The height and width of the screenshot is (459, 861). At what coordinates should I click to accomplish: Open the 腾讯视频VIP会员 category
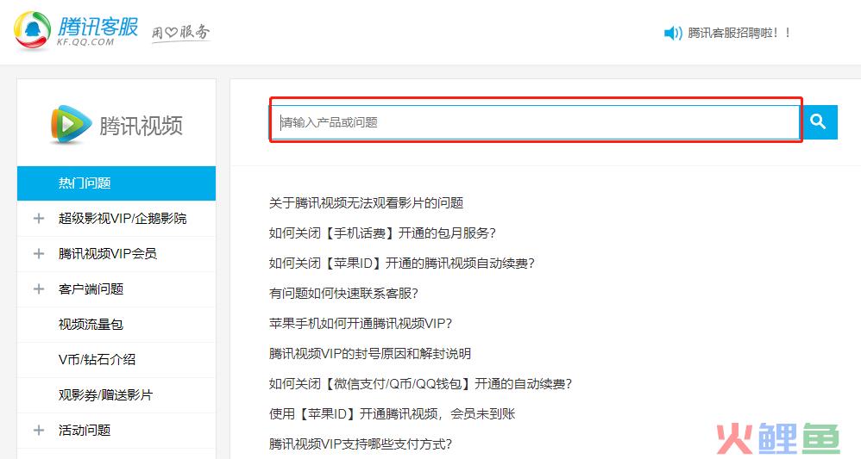[108, 253]
